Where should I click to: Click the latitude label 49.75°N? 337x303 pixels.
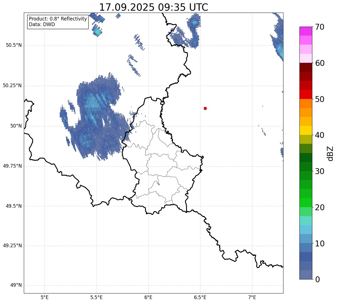[12, 166]
